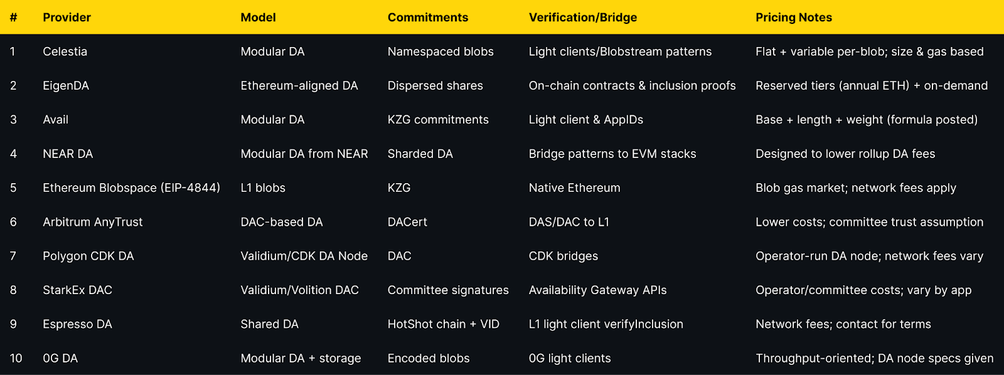Click the NEAR DA provider cell
Screen dimensions: 1004x375
pos(68,154)
